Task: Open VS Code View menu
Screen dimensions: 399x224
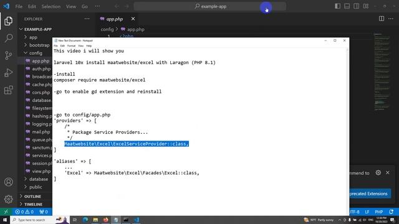Action: 71,6
